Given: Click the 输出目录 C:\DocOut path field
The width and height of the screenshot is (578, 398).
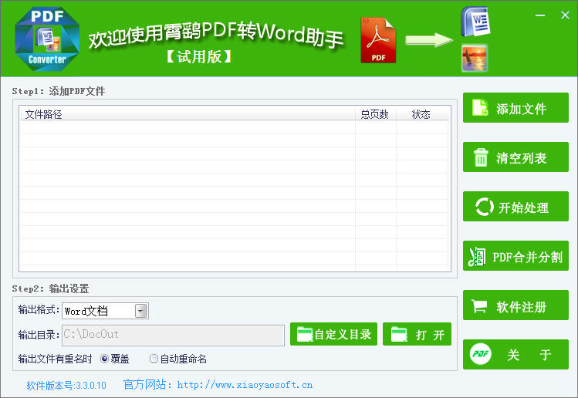Looking at the screenshot, I should (174, 335).
